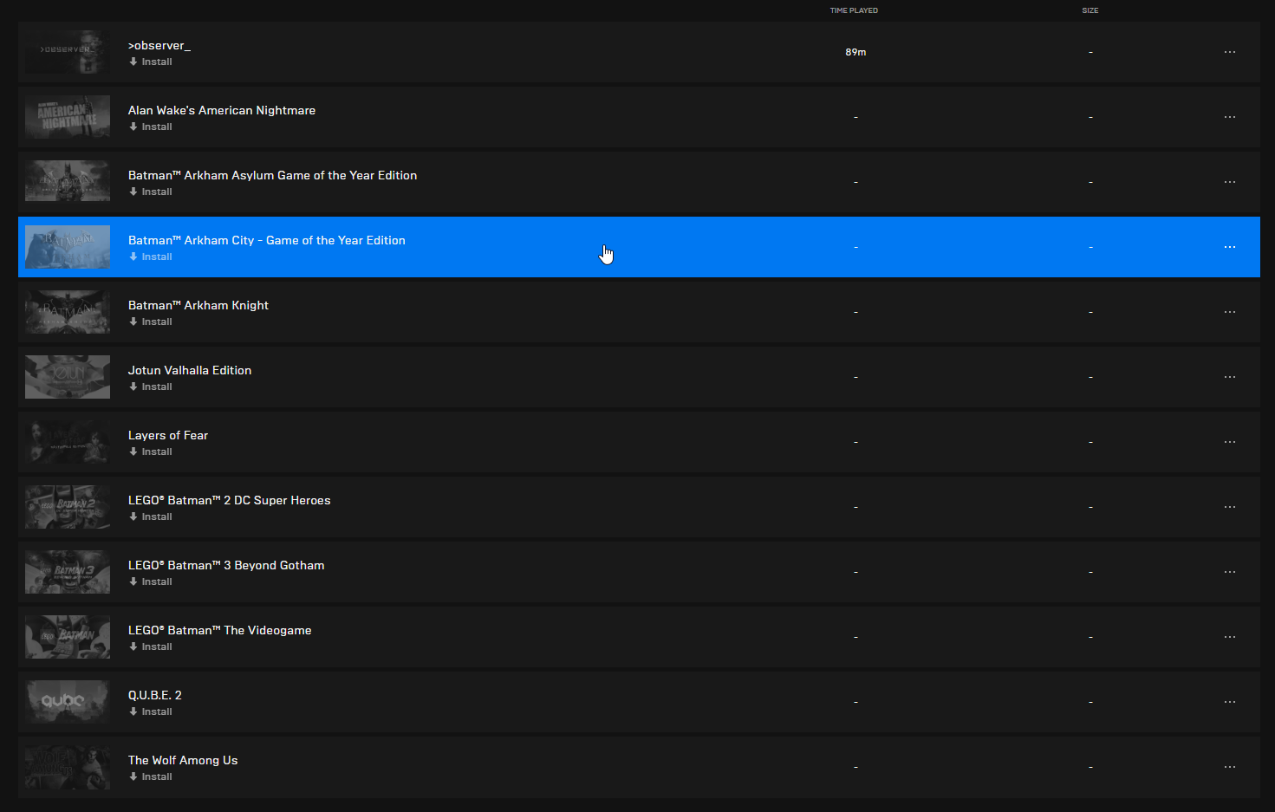Sort list by the TIME PLAYED column header
This screenshot has width=1275, height=812.
click(854, 10)
